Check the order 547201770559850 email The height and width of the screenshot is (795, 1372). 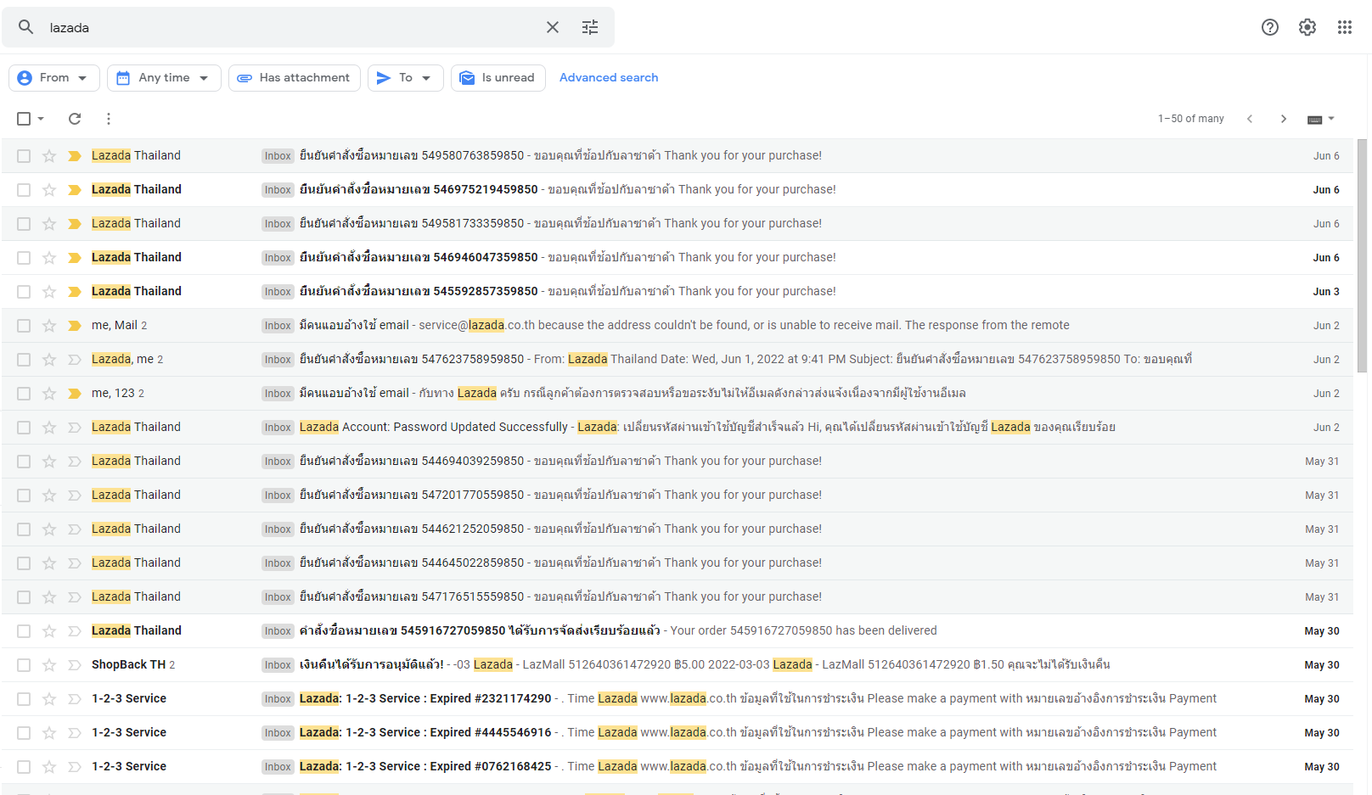[x=24, y=495]
